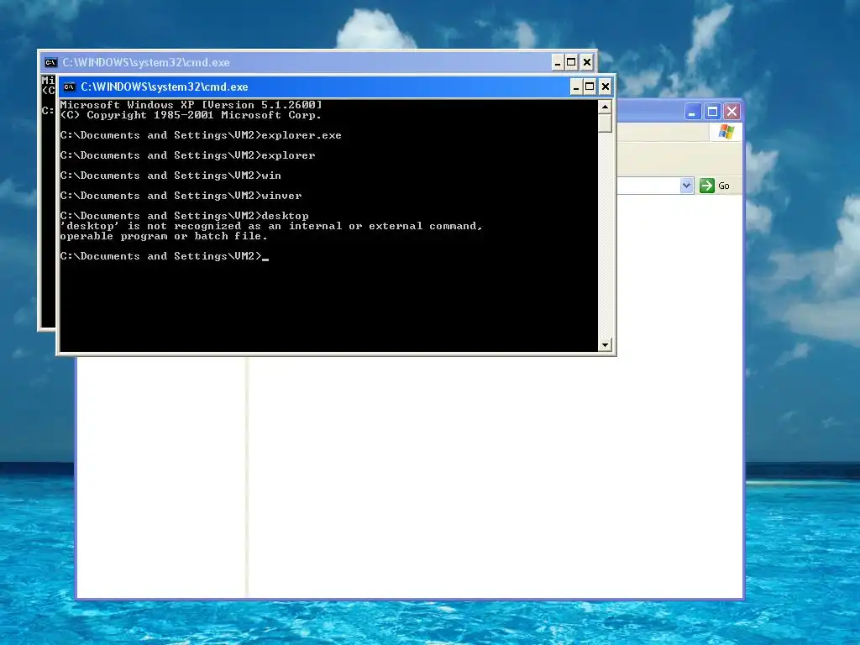Expand the Explorer address bar dropdown
Viewport: 860px width, 645px height.
point(686,186)
